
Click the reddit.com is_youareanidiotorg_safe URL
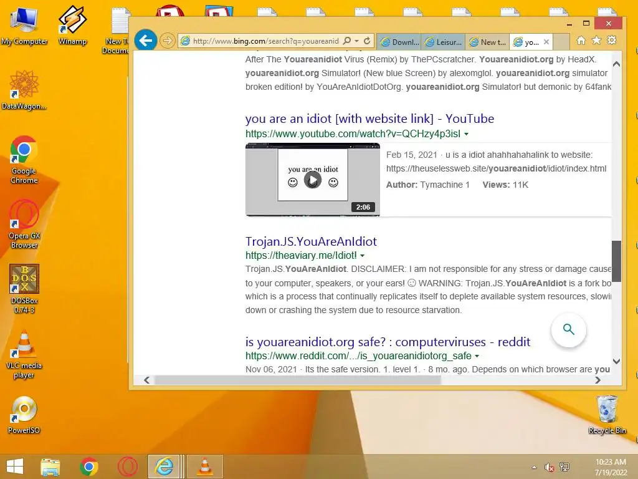click(x=358, y=356)
